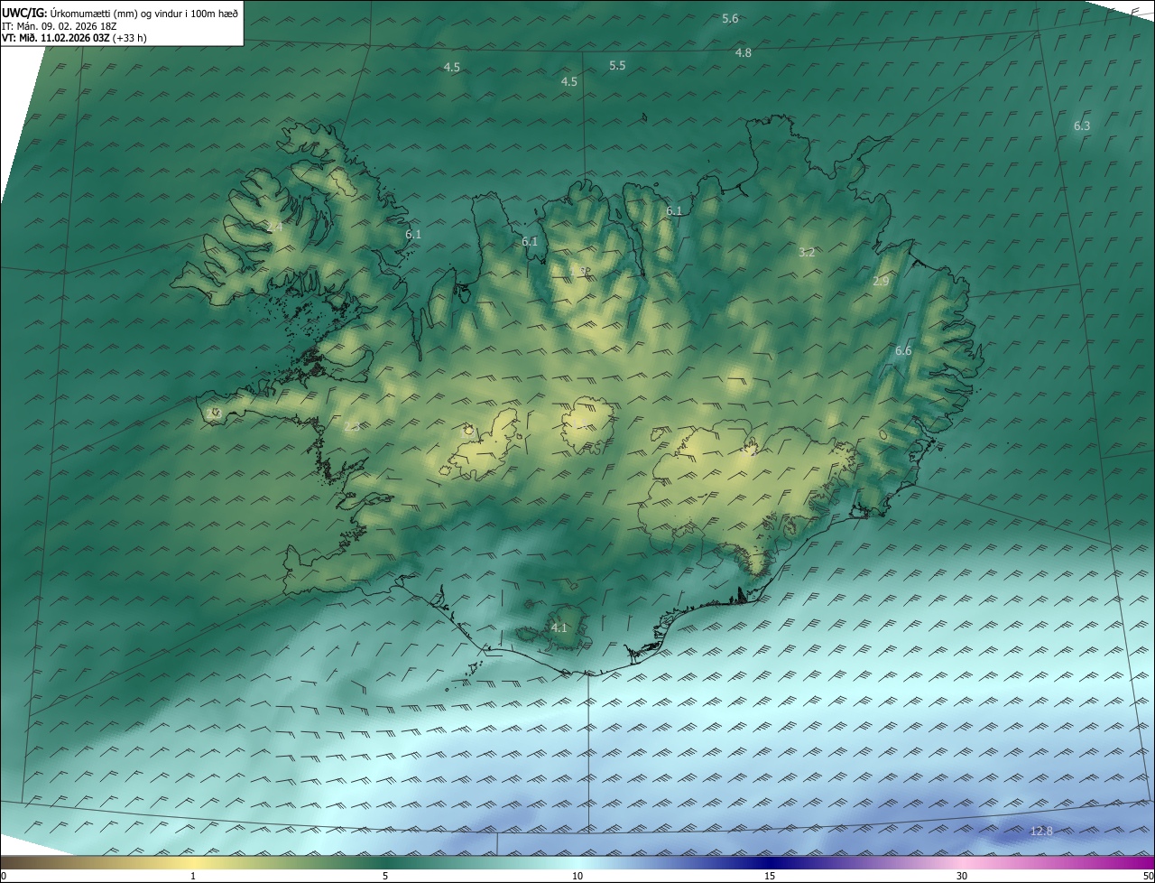Click the "0" tick on the color scale
The height and width of the screenshot is (883, 1155).
click(x=4, y=876)
